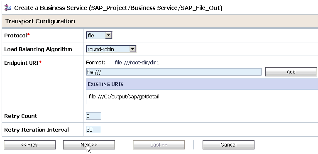Open the Protocol dropdown showing file

pos(99,36)
